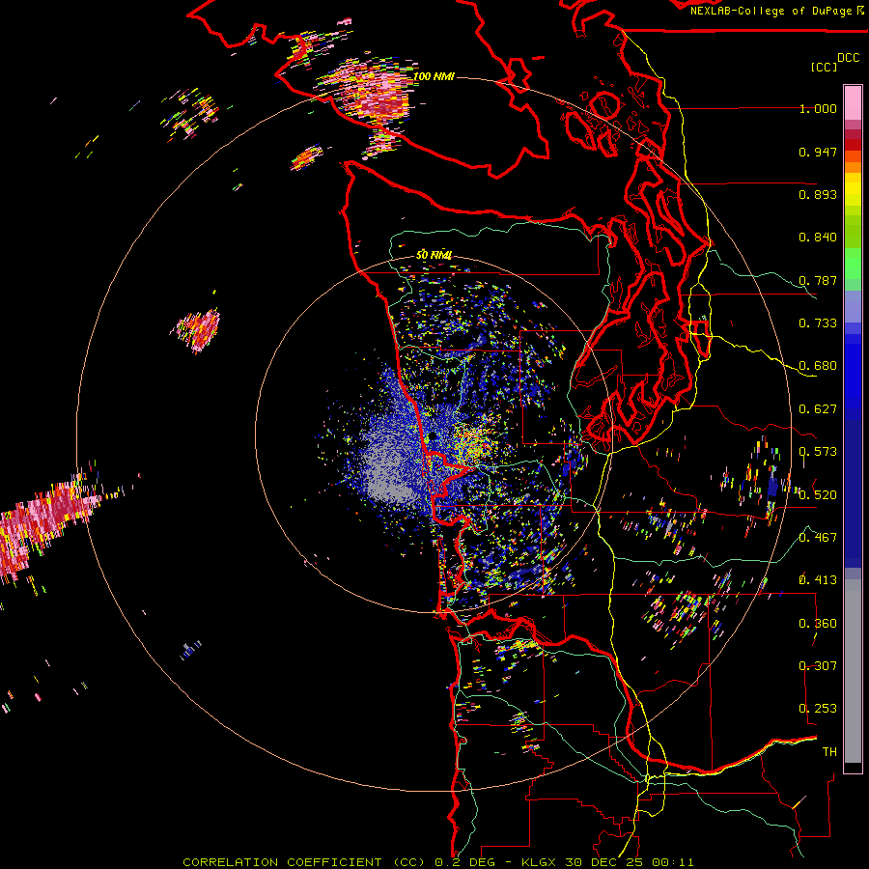
Task: Click the [CC] legend unit label
Action: pos(825,67)
